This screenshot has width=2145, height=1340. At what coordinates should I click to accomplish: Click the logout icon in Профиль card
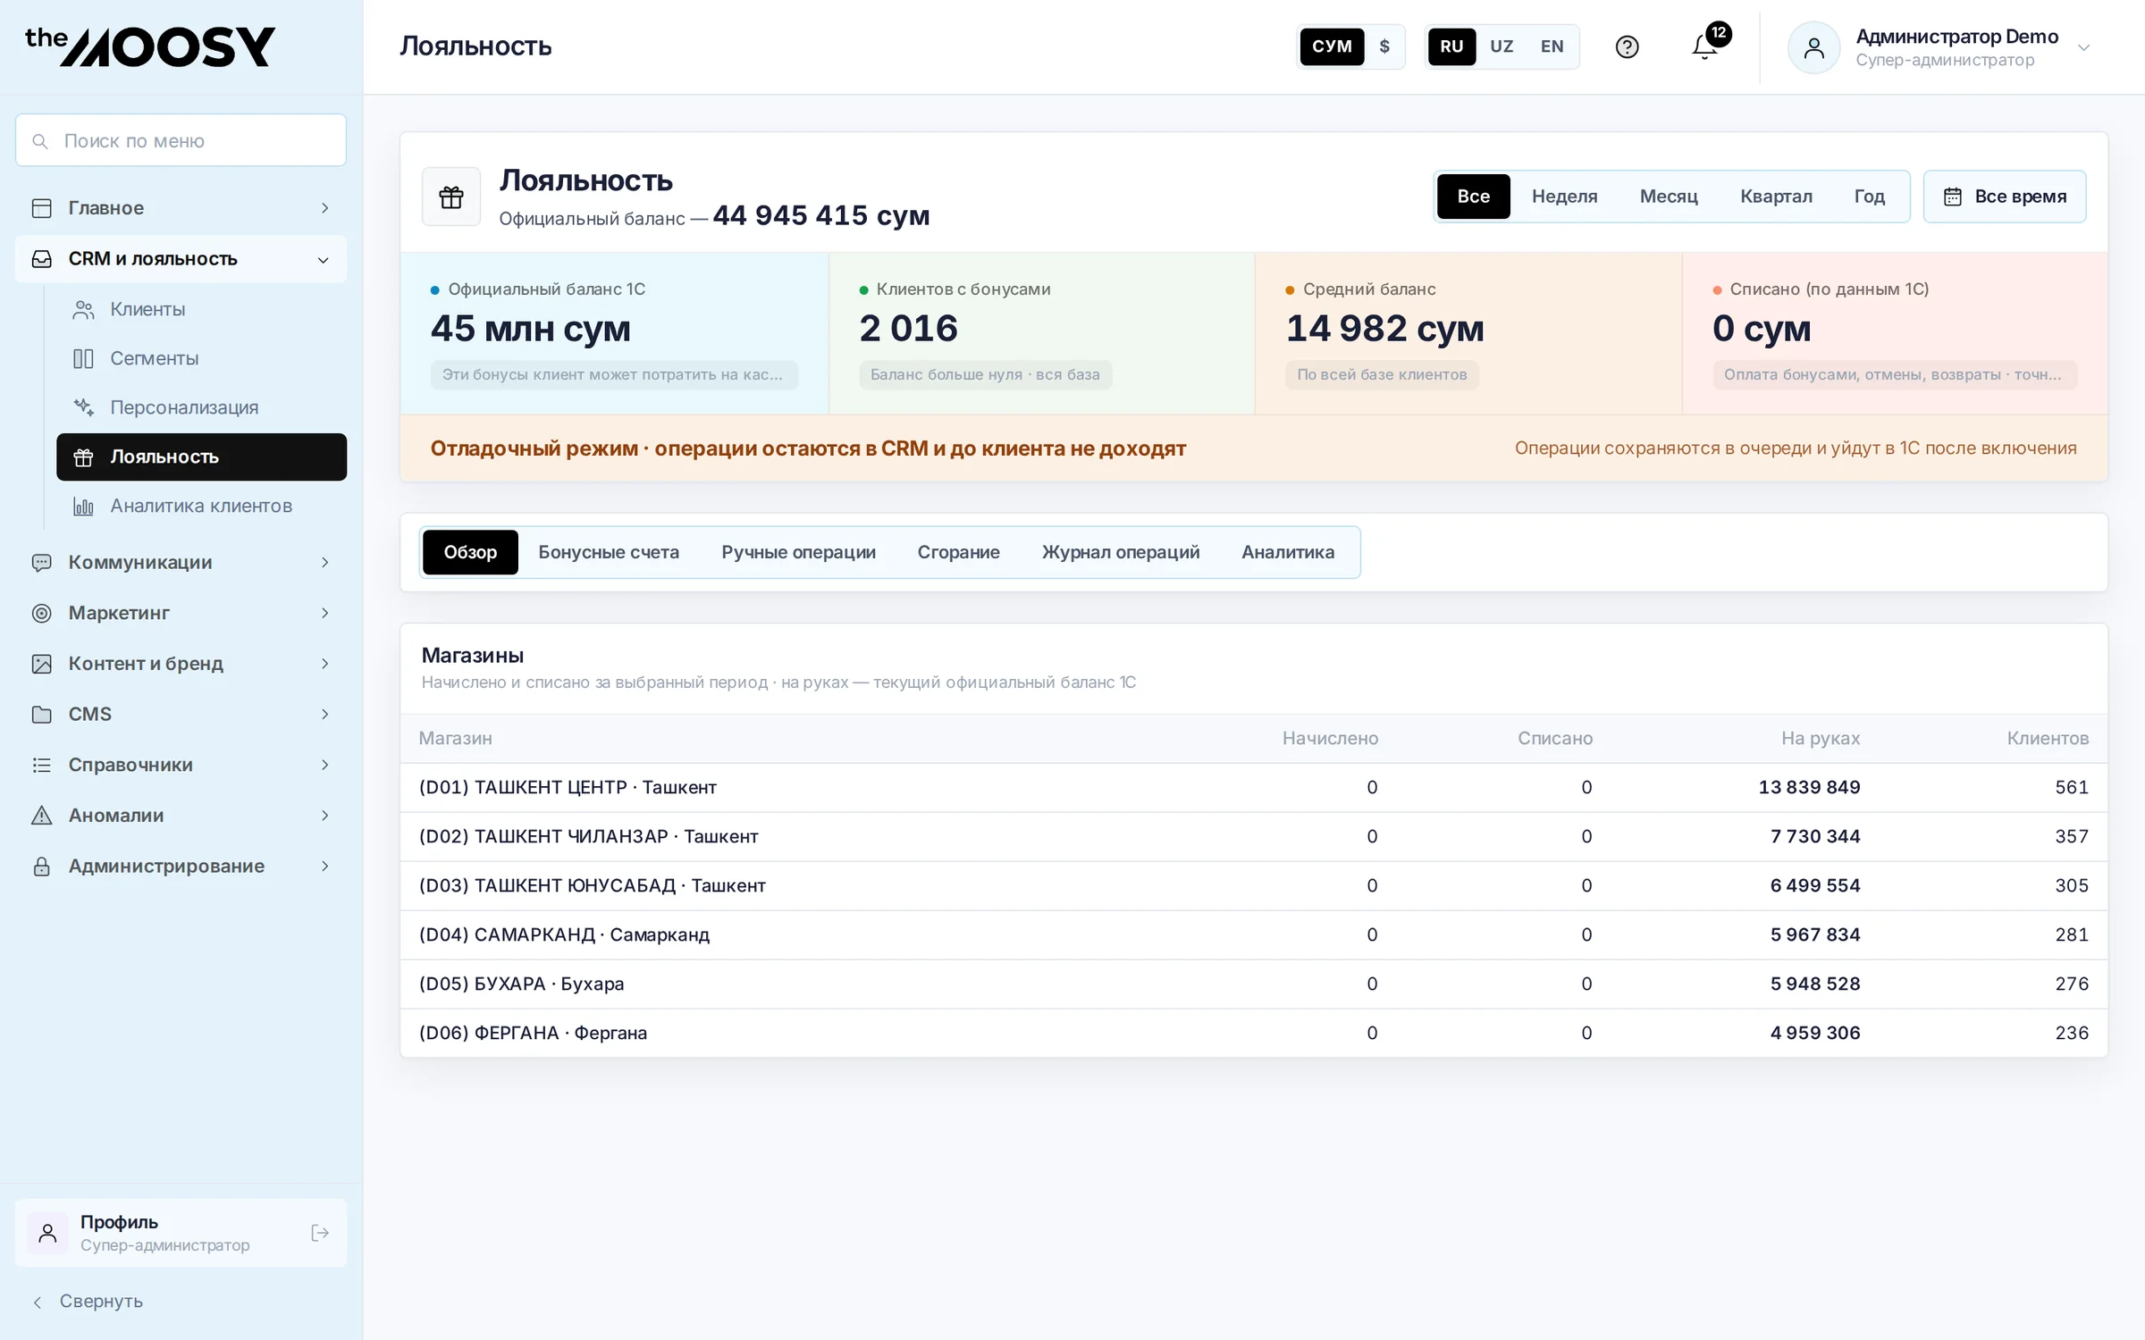click(x=320, y=1233)
